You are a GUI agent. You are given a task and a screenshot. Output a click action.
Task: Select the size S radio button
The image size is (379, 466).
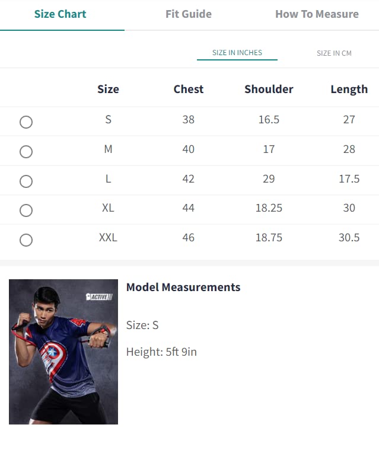pyautogui.click(x=26, y=122)
